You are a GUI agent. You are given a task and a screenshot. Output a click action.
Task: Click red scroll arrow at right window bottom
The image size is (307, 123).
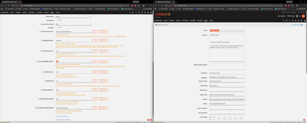tap(304, 120)
